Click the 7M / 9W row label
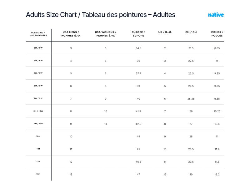Image resolution: width=250 pixels, height=193 pixels. 38,98
